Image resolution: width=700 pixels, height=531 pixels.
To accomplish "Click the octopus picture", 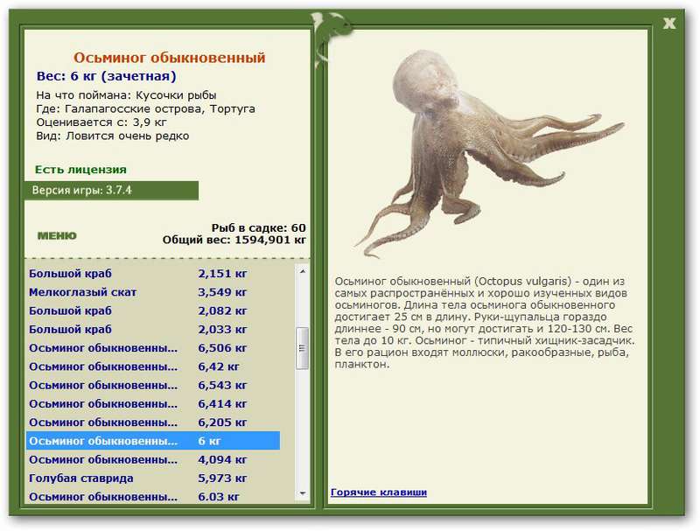I will pos(489,154).
